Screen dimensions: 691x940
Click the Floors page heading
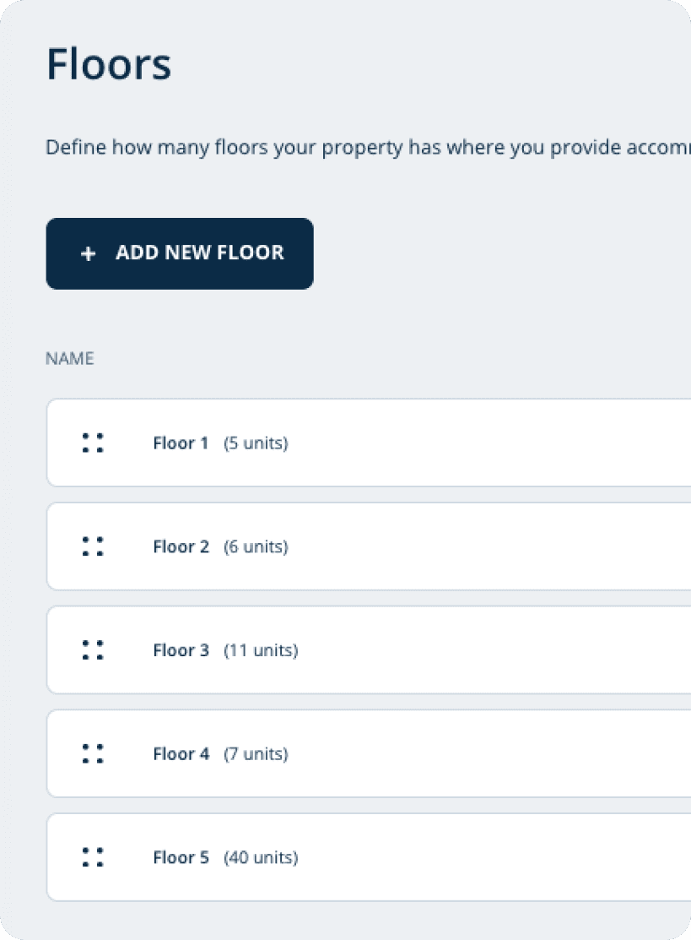pyautogui.click(x=108, y=63)
